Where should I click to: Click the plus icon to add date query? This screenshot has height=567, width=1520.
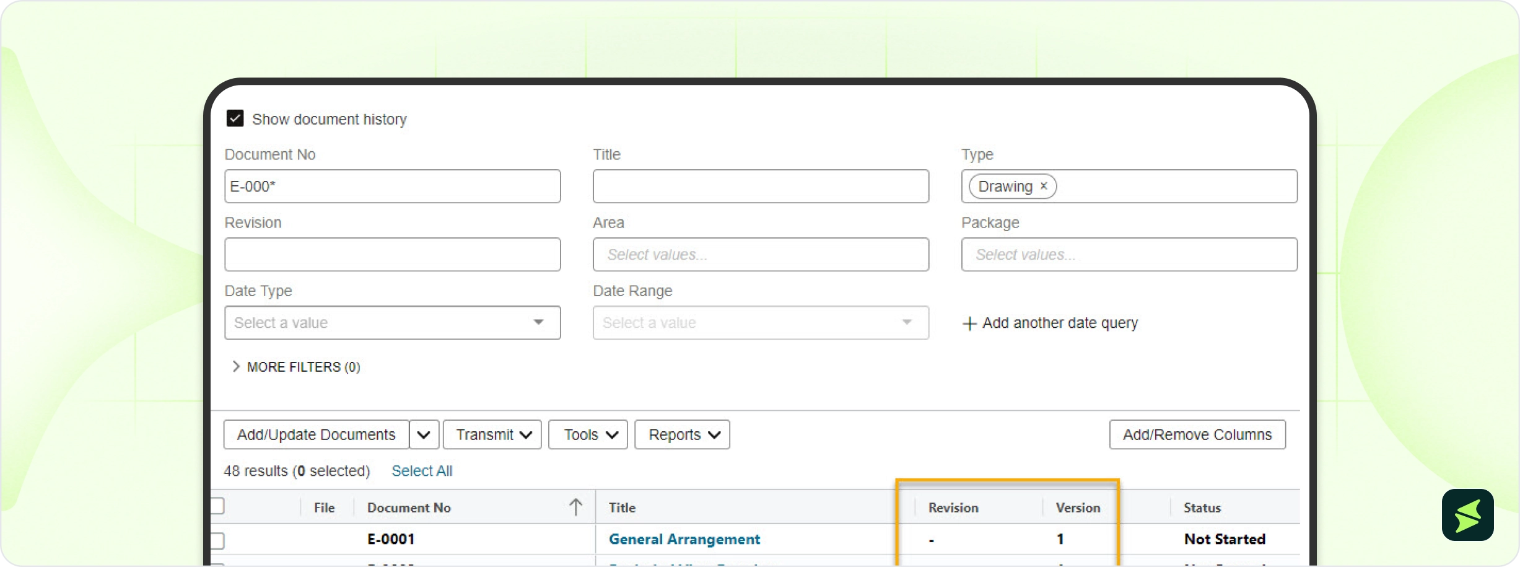pyautogui.click(x=969, y=323)
